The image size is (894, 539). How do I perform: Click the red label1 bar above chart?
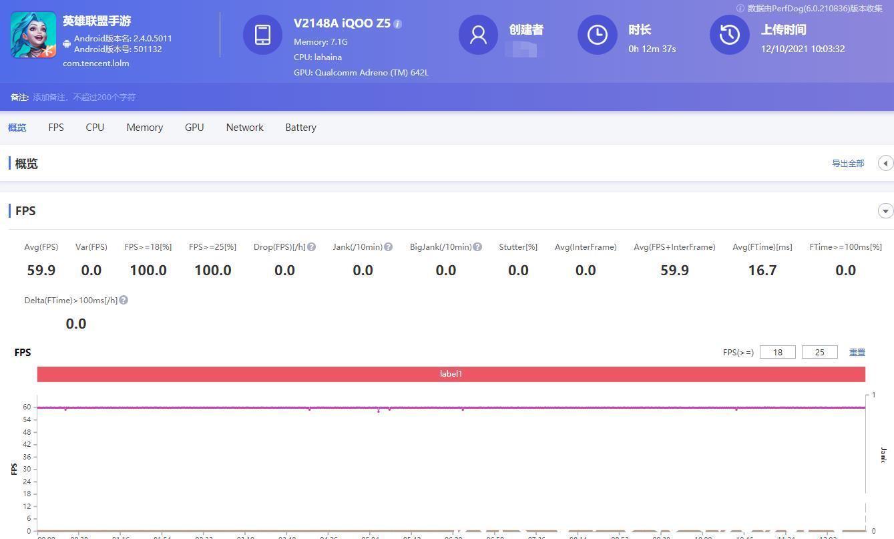451,374
